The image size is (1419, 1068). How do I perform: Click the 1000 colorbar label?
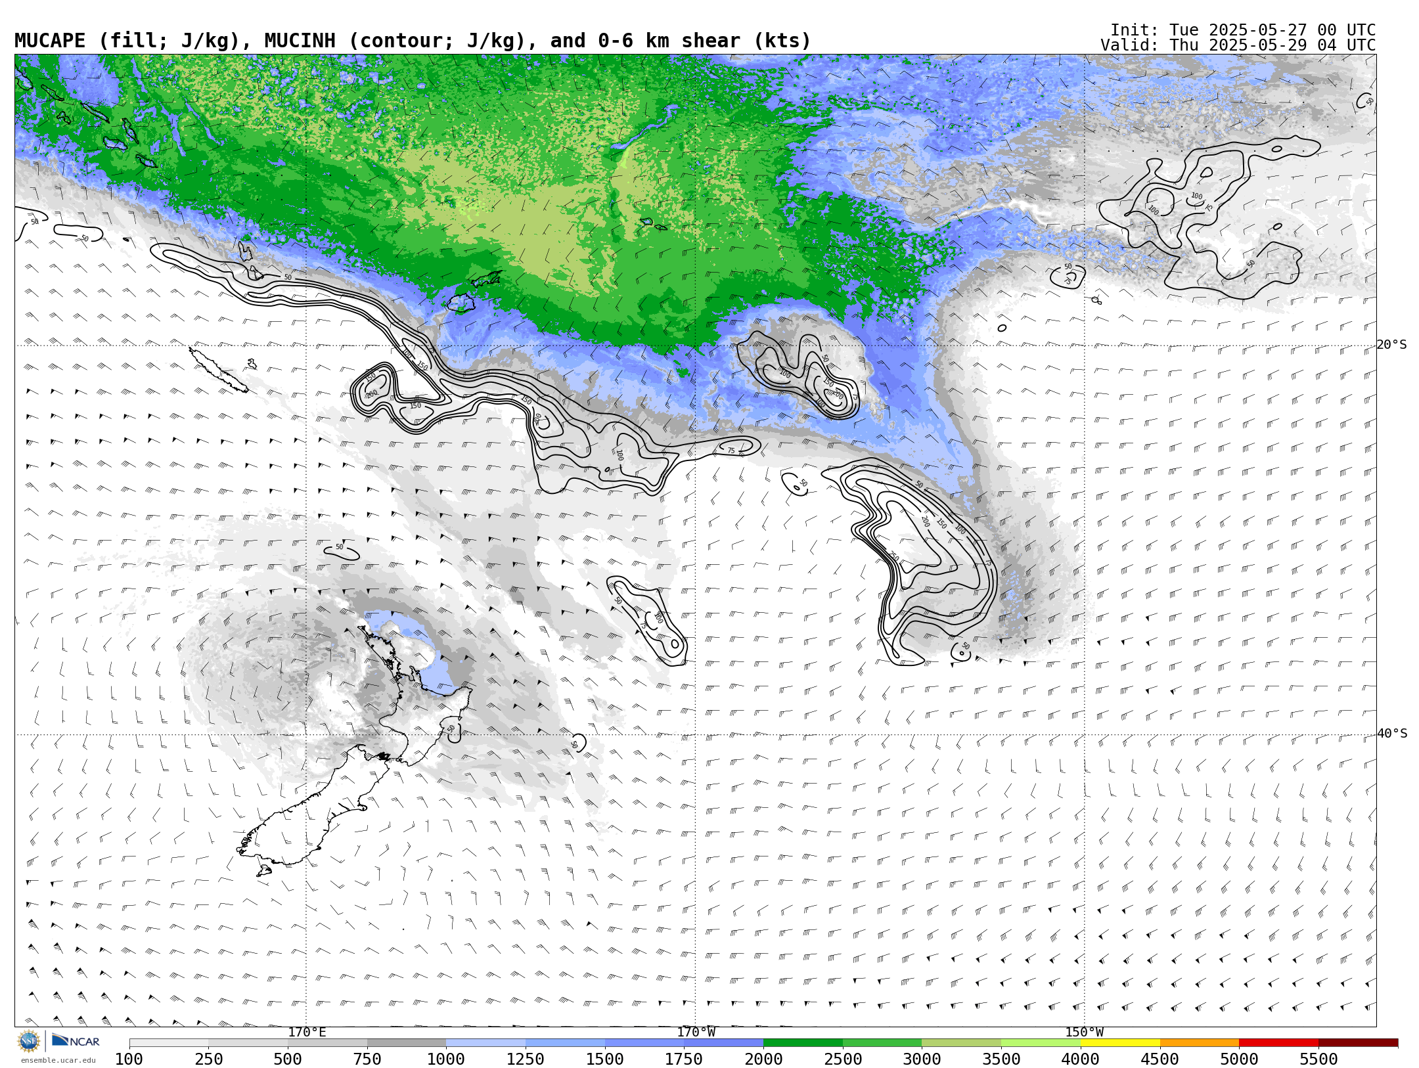pyautogui.click(x=446, y=1059)
